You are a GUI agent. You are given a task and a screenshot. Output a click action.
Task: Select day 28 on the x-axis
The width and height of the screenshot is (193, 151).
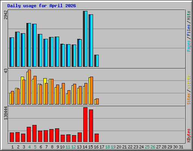pyautogui.click(x=164, y=147)
